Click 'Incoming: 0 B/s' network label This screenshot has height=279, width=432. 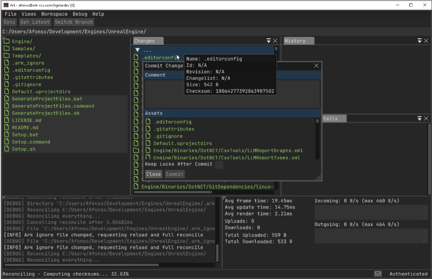(357, 201)
